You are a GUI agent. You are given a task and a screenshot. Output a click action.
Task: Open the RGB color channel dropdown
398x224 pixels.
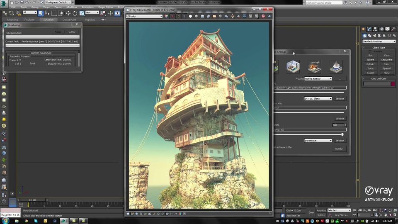tap(144, 16)
